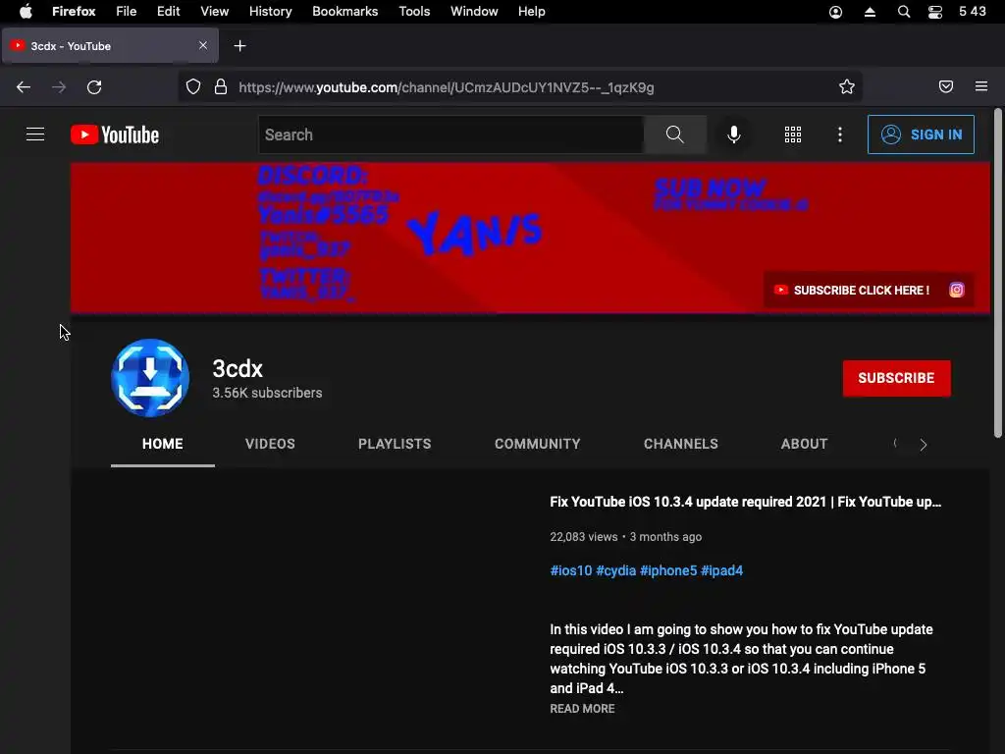Image resolution: width=1005 pixels, height=754 pixels.
Task: Expand description with READ MORE
Action: 582,709
